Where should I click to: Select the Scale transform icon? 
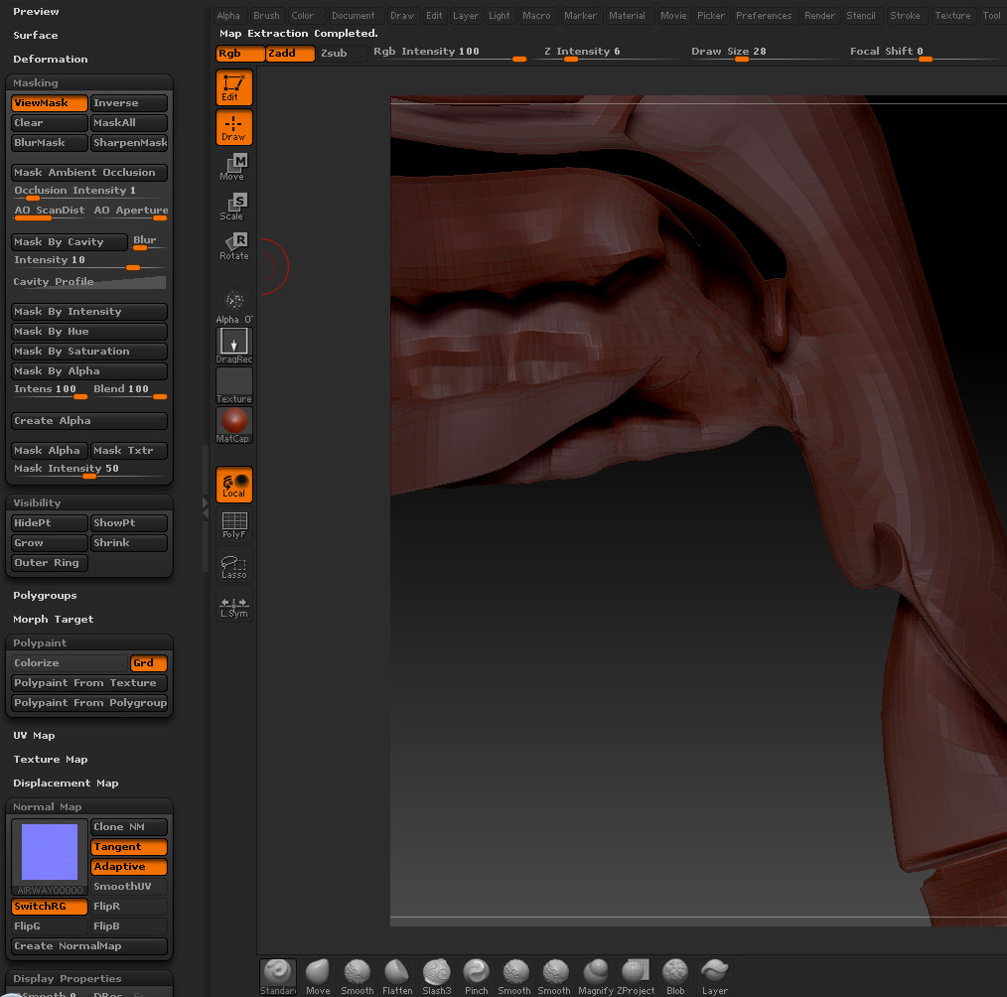(x=233, y=207)
